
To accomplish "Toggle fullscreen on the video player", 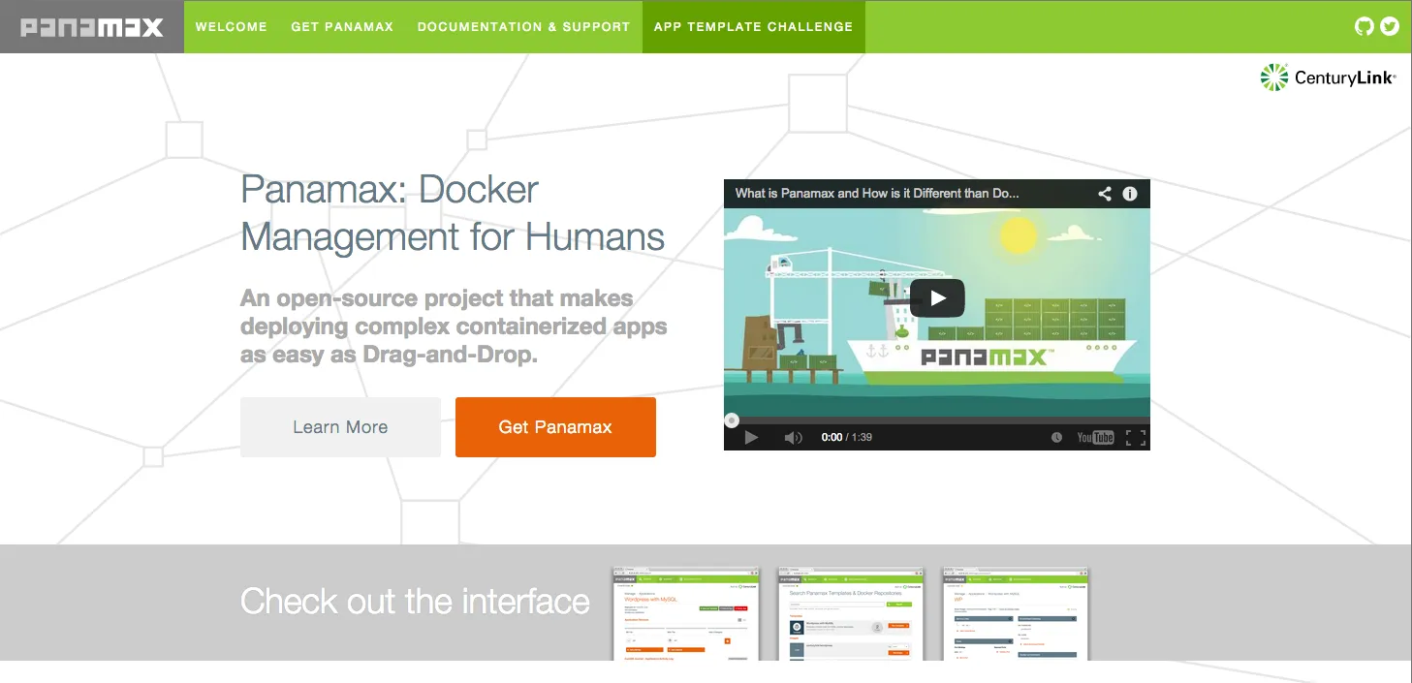I will (x=1135, y=437).
